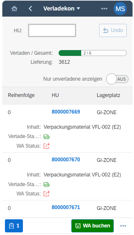Viewport: 134px width, 235px height.
Task: Click the WA buchen button
Action: click(93, 226)
